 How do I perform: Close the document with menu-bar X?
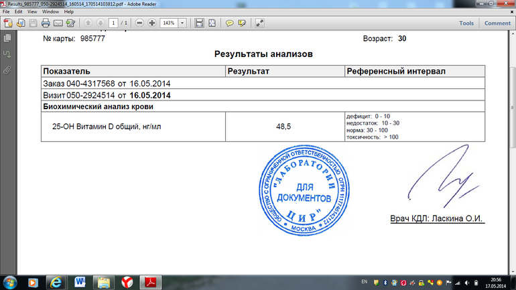pos(512,11)
